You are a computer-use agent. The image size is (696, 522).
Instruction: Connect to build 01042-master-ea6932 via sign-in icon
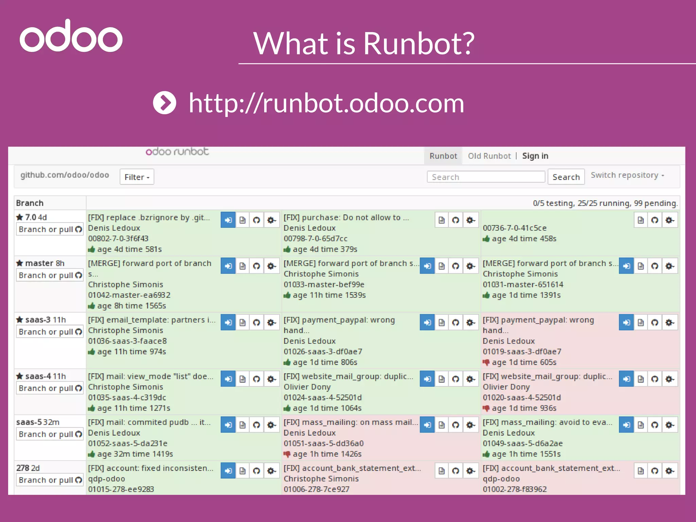tap(228, 266)
